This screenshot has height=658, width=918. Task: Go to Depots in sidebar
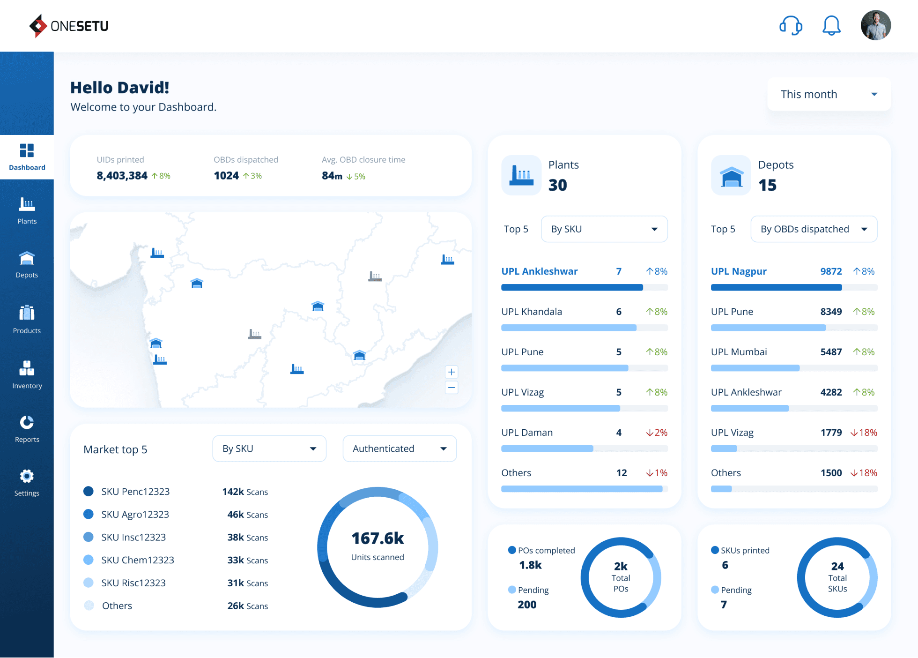point(27,265)
